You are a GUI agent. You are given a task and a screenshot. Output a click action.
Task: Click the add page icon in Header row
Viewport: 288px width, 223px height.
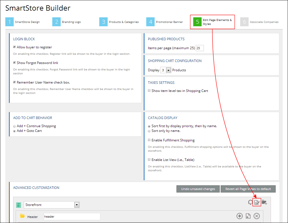point(248,216)
